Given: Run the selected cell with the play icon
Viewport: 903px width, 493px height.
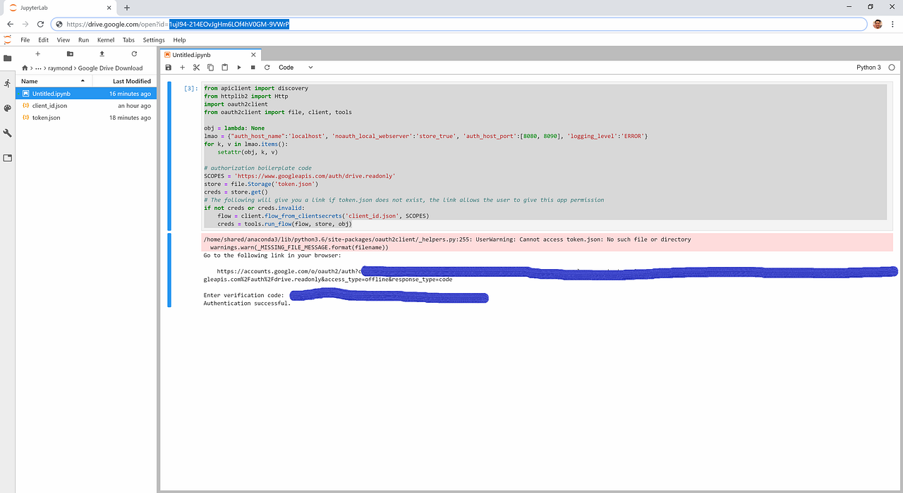Looking at the screenshot, I should [x=238, y=67].
